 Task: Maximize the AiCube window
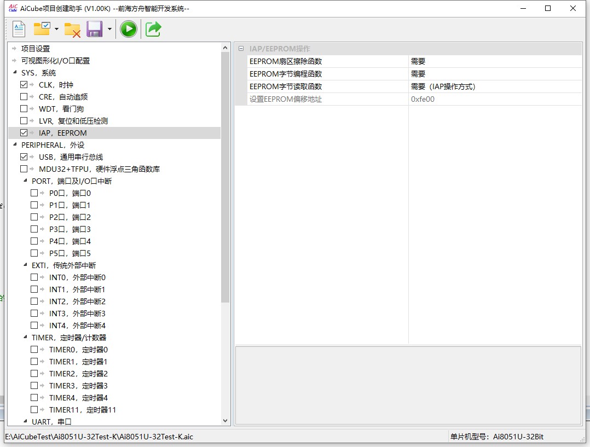(x=548, y=8)
